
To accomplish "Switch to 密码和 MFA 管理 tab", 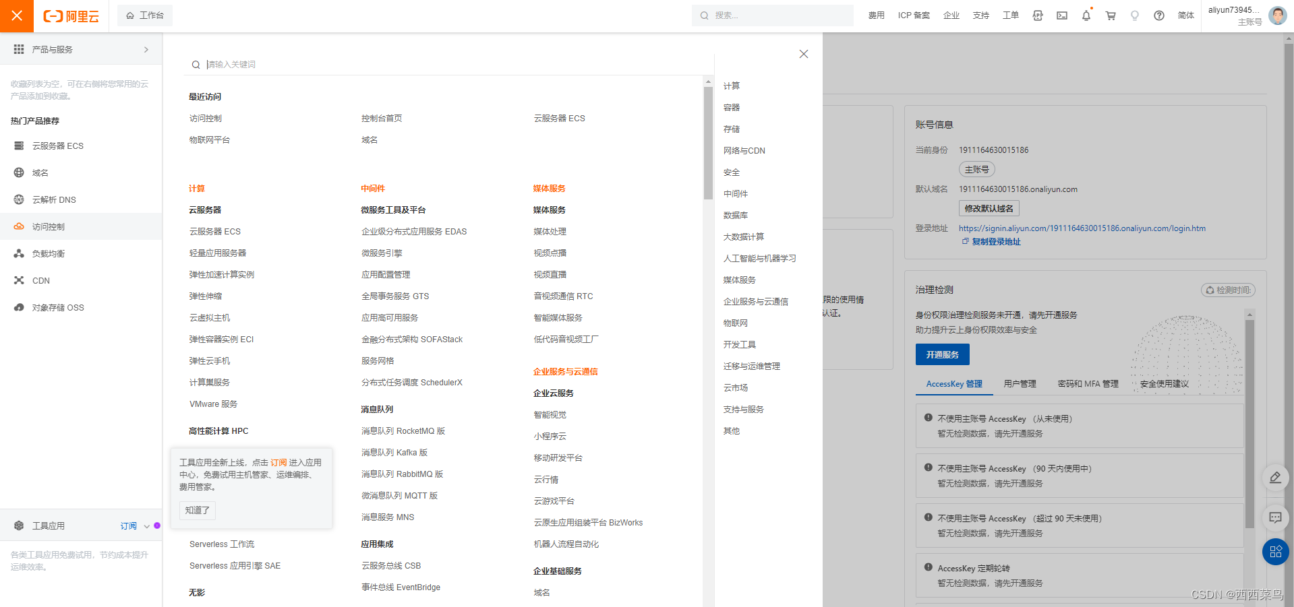I will coord(1088,384).
